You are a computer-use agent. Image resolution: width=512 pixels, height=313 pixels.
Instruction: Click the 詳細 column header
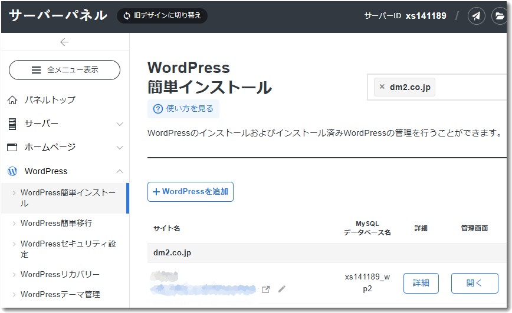click(x=421, y=228)
